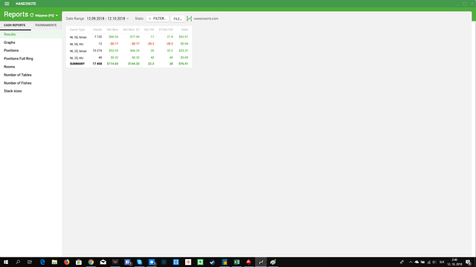Open Excel from the taskbar
This screenshot has height=267, width=476.
(237, 262)
